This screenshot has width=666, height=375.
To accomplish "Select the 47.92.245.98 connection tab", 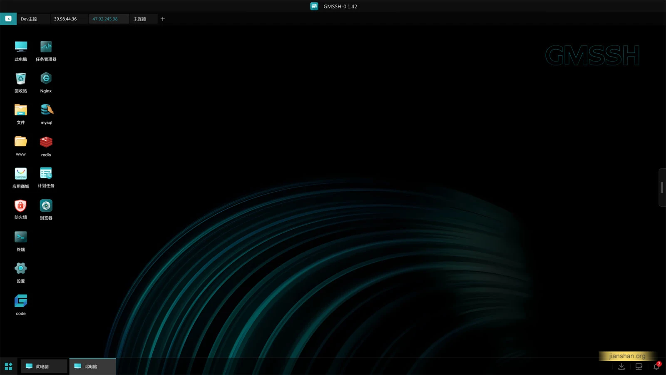I will [109, 19].
